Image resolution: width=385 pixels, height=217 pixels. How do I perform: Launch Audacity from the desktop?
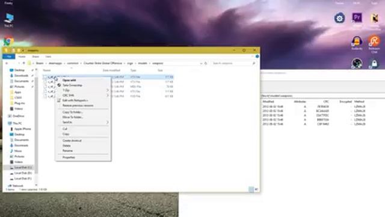(357, 43)
